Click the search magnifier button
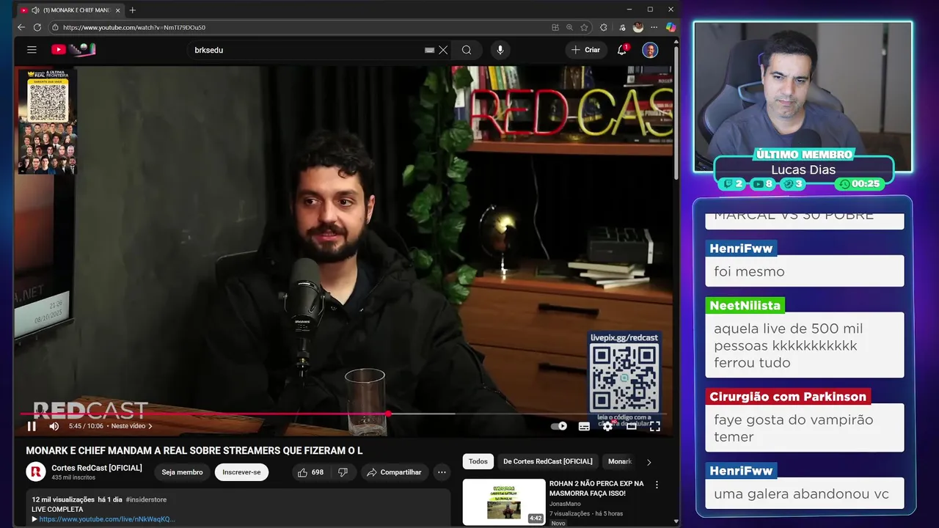The height and width of the screenshot is (528, 939). (467, 50)
